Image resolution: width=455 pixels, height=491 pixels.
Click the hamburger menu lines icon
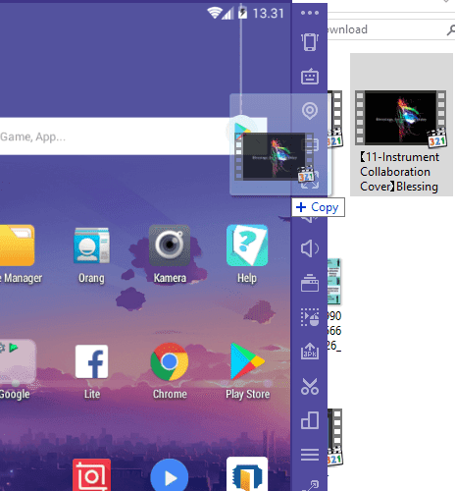pyautogui.click(x=310, y=455)
